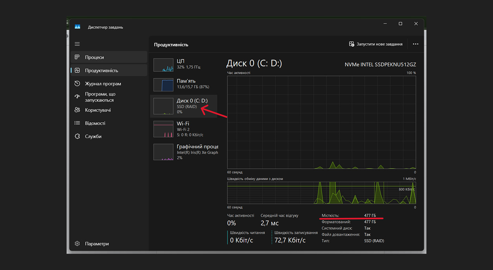Select the Продуктивність sidebar icon
The image size is (493, 270).
(x=77, y=70)
